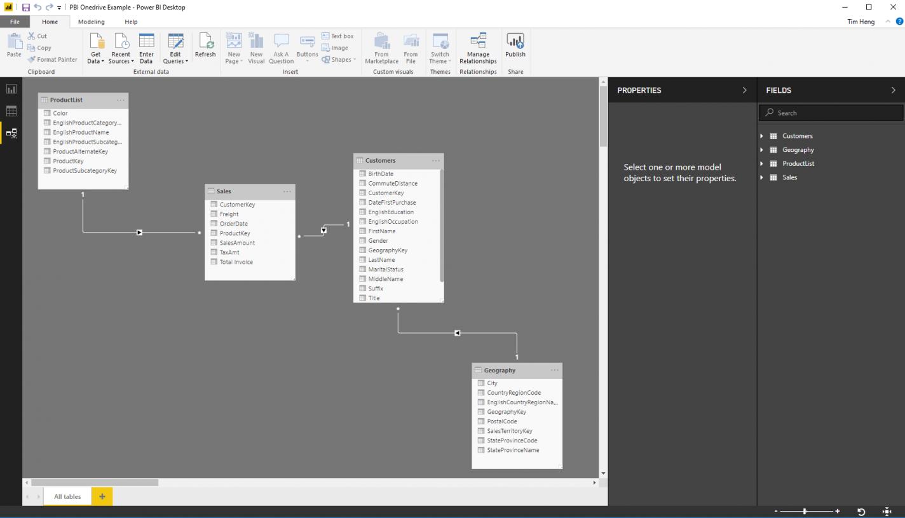Viewport: 905px width, 518px height.
Task: Click the canvas horizontal scrollbar thumb
Action: point(95,483)
